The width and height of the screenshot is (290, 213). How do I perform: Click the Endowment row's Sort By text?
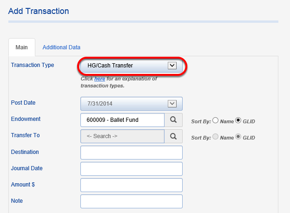(x=201, y=121)
